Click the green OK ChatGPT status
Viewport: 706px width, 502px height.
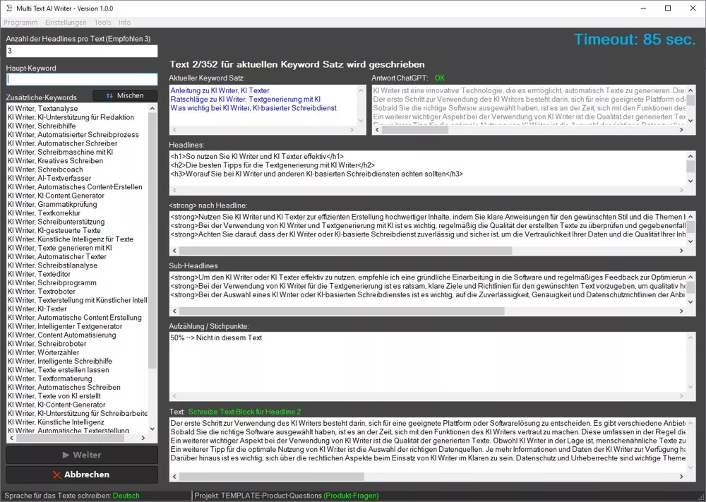coord(439,78)
